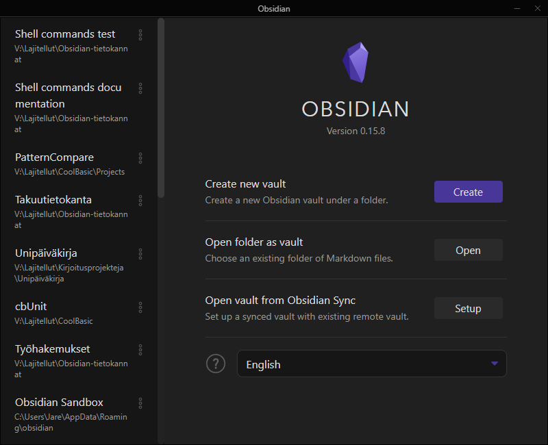Click the vault list scrollbar thumb

[x=161, y=108]
